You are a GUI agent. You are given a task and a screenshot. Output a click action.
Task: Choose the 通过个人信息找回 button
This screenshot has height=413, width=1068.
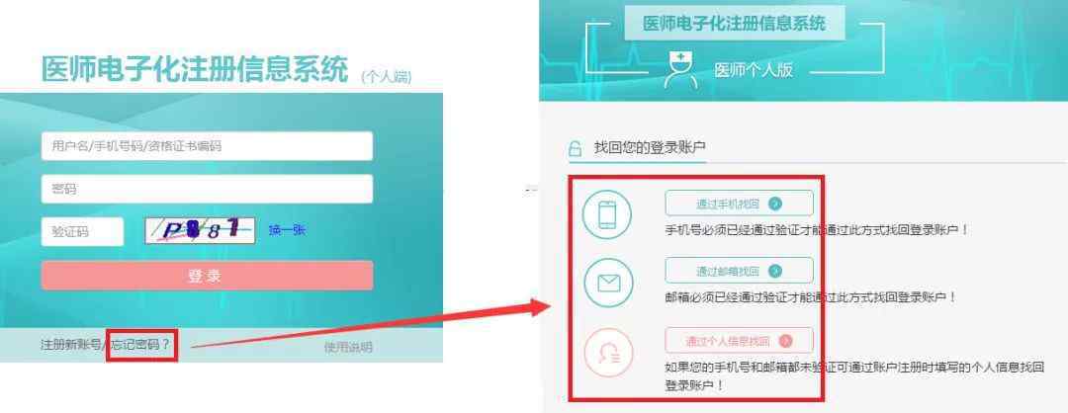point(739,341)
